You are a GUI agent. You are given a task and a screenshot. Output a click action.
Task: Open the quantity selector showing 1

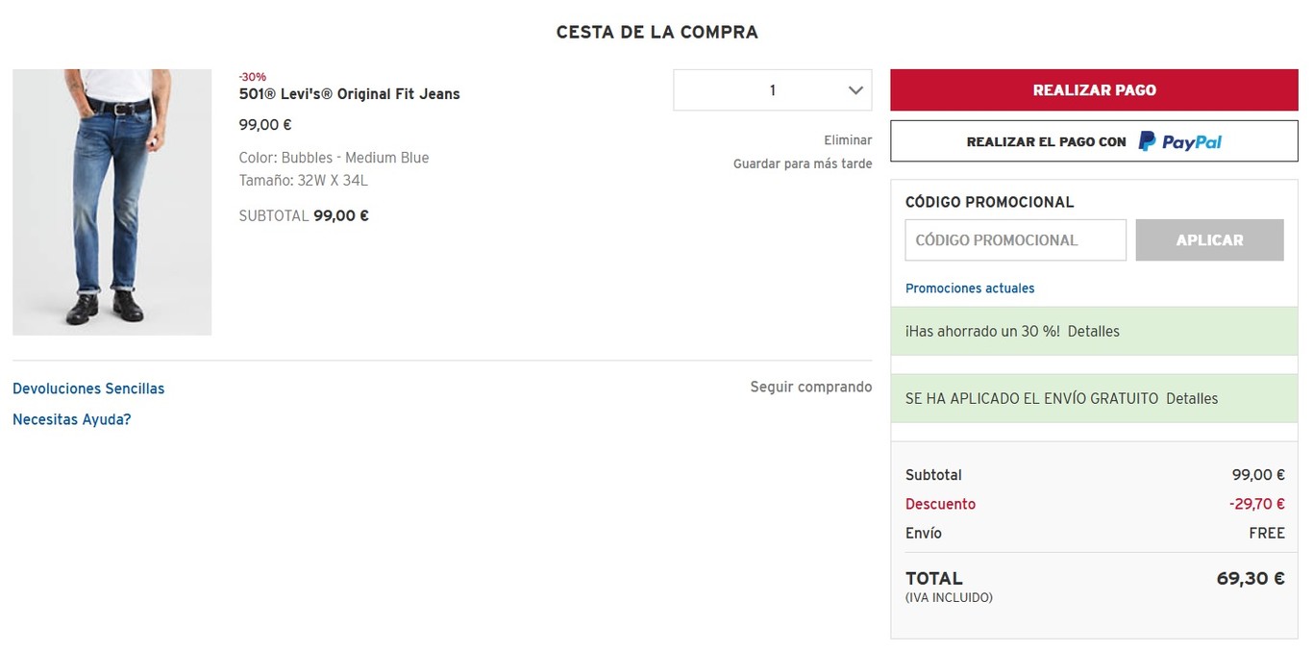771,90
